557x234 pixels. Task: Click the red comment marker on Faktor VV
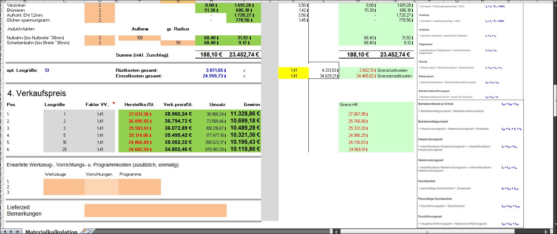tap(113, 103)
